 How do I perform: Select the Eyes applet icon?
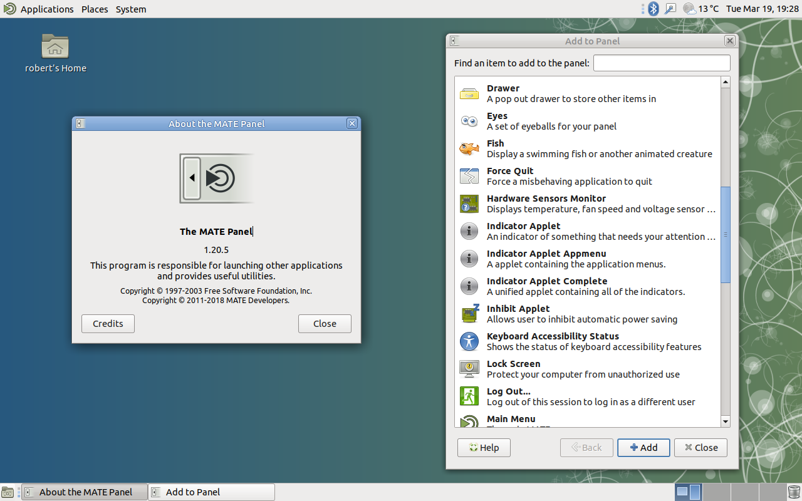click(x=469, y=121)
